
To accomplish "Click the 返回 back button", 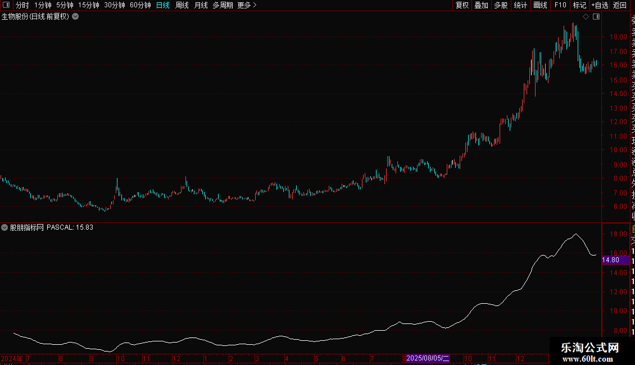I will [x=620, y=5].
